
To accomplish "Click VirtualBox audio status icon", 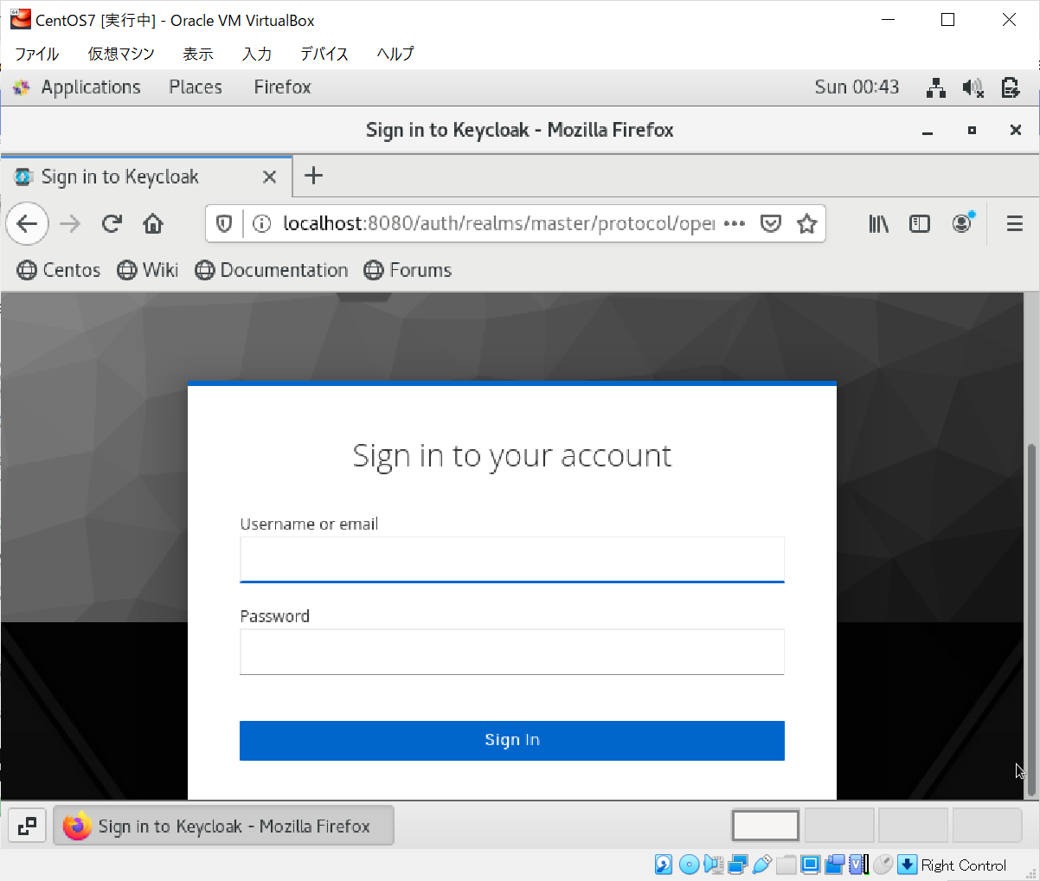I will point(713,865).
